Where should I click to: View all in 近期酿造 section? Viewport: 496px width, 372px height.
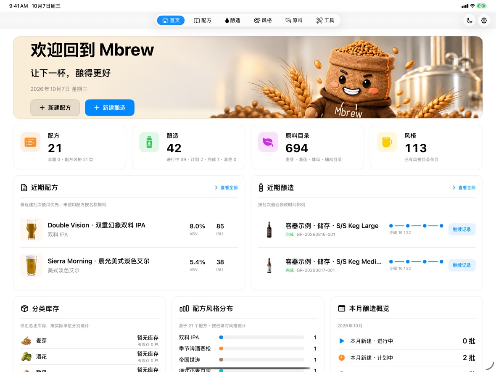click(464, 187)
